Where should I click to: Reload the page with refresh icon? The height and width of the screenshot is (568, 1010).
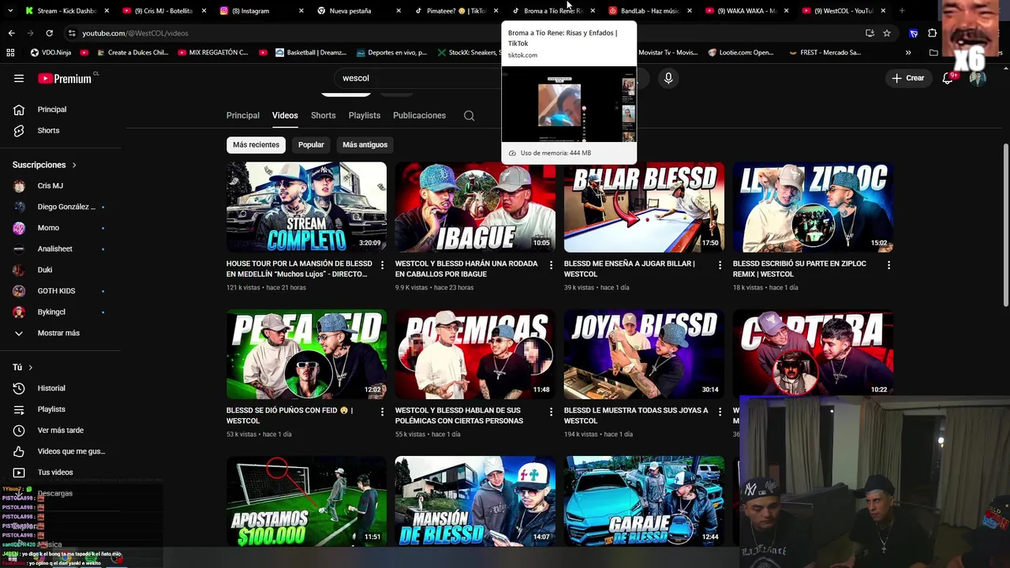(x=49, y=33)
